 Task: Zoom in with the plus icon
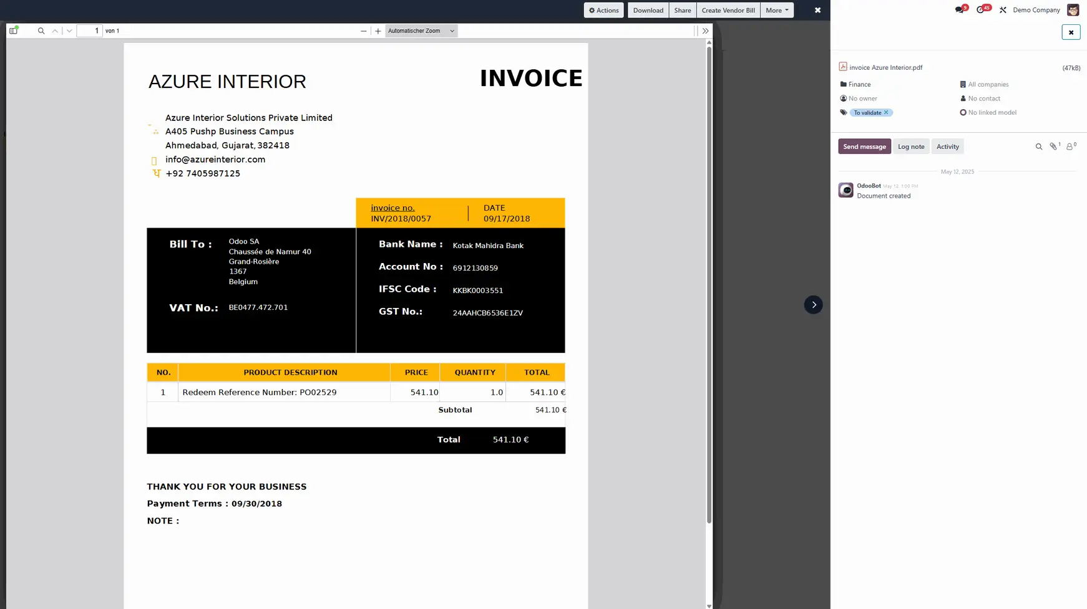coord(378,31)
